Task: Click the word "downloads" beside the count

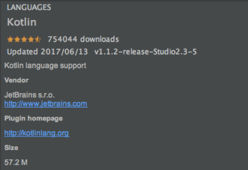Action: click(x=100, y=39)
